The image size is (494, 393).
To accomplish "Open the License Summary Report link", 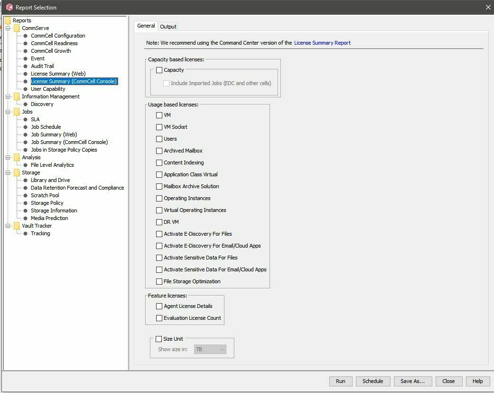I will tap(322, 43).
